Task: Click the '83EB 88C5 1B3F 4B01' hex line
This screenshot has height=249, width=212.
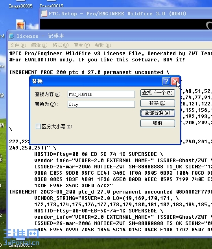Action: [x=123, y=179]
